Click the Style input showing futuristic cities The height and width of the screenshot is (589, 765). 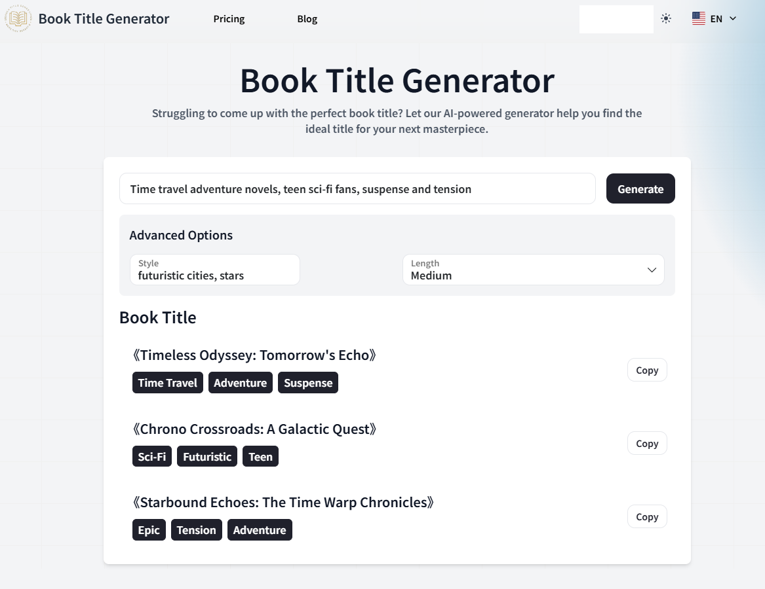[214, 270]
